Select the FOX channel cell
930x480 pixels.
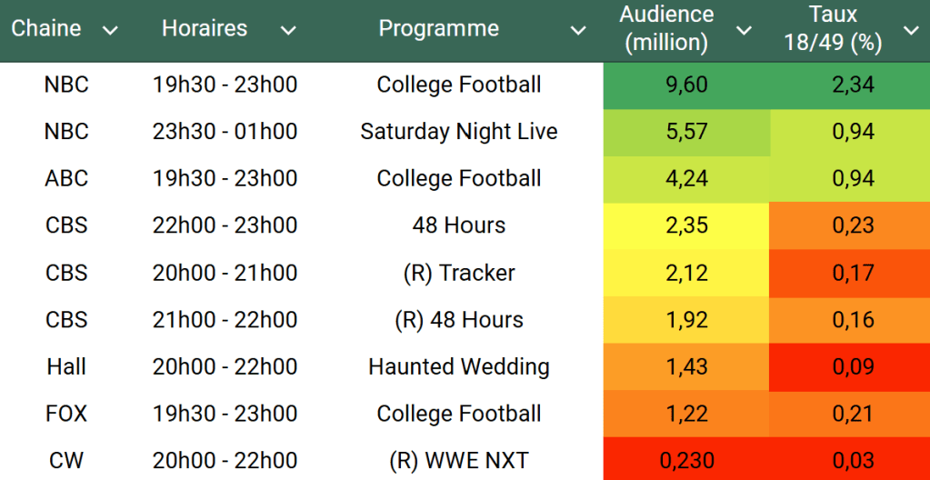pyautogui.click(x=66, y=415)
